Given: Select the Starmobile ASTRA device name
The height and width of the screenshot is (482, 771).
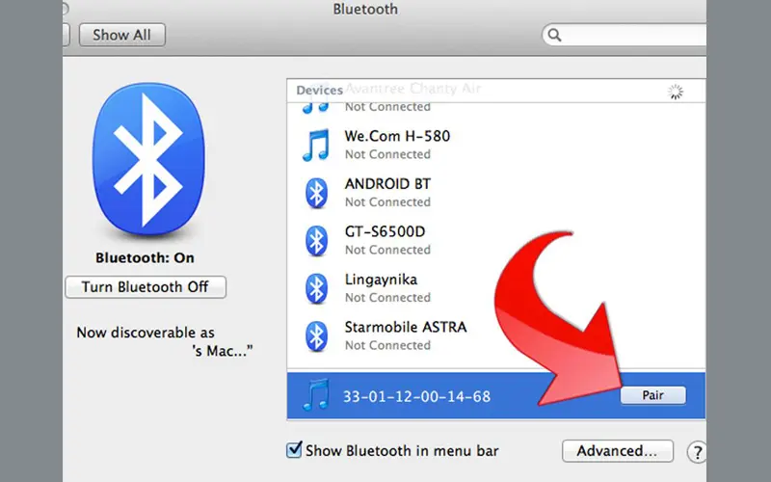Looking at the screenshot, I should [406, 327].
